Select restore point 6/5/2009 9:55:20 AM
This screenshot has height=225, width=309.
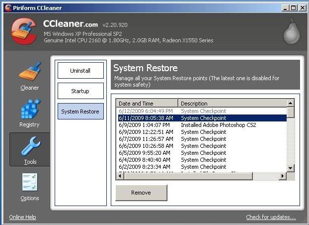pos(202,153)
